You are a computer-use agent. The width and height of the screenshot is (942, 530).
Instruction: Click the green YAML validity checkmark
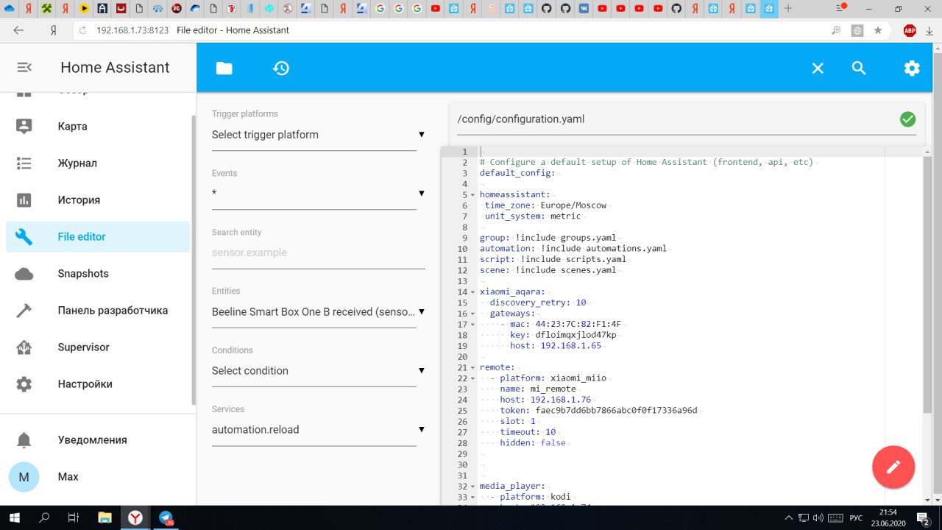[x=908, y=119]
